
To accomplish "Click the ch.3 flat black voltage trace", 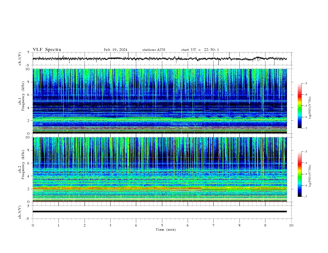I will pos(159,212).
